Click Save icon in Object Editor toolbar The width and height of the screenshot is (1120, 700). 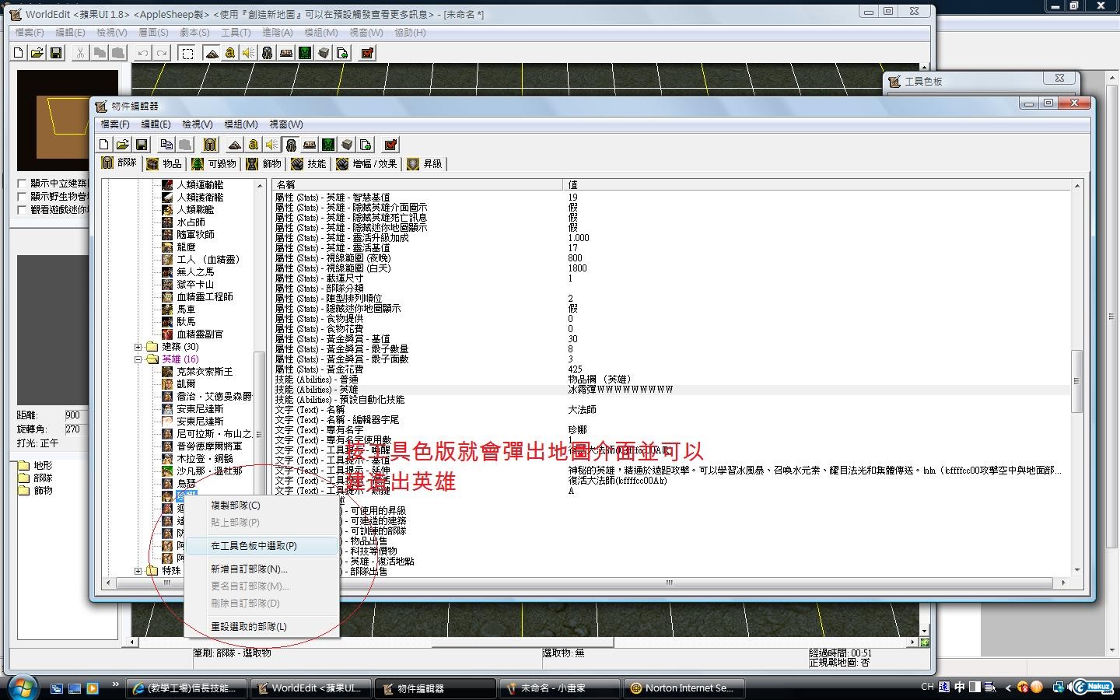tap(142, 145)
